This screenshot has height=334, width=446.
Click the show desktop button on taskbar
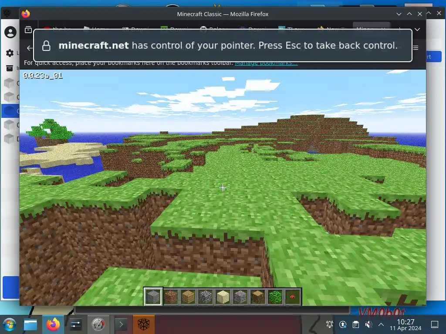435,324
